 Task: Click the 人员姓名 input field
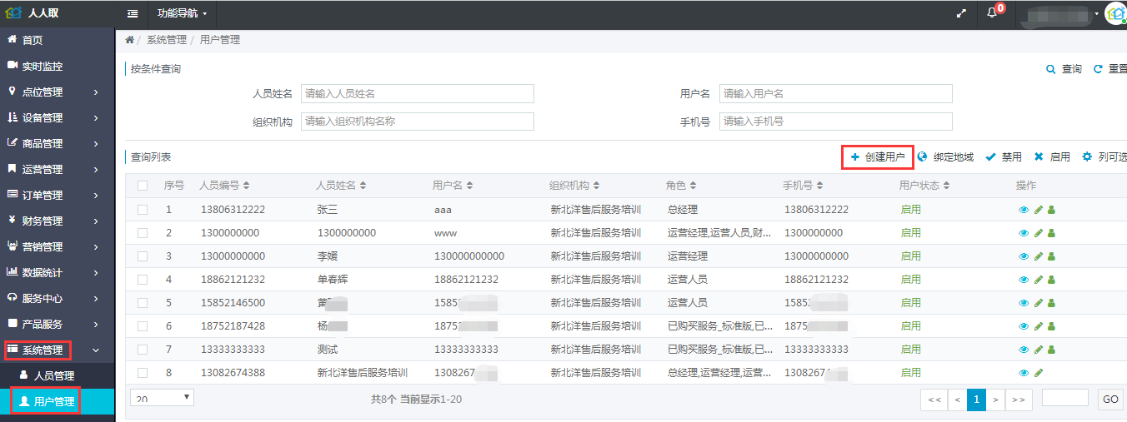417,94
